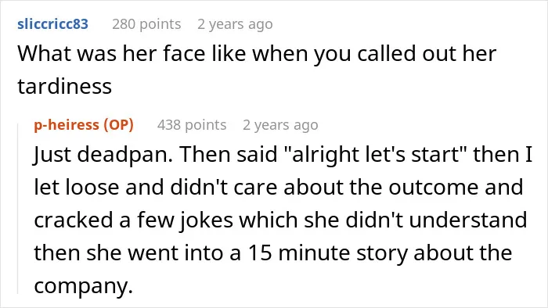Click the word 'outcome' in the reply
The width and height of the screenshot is (548, 308).
pos(434,187)
